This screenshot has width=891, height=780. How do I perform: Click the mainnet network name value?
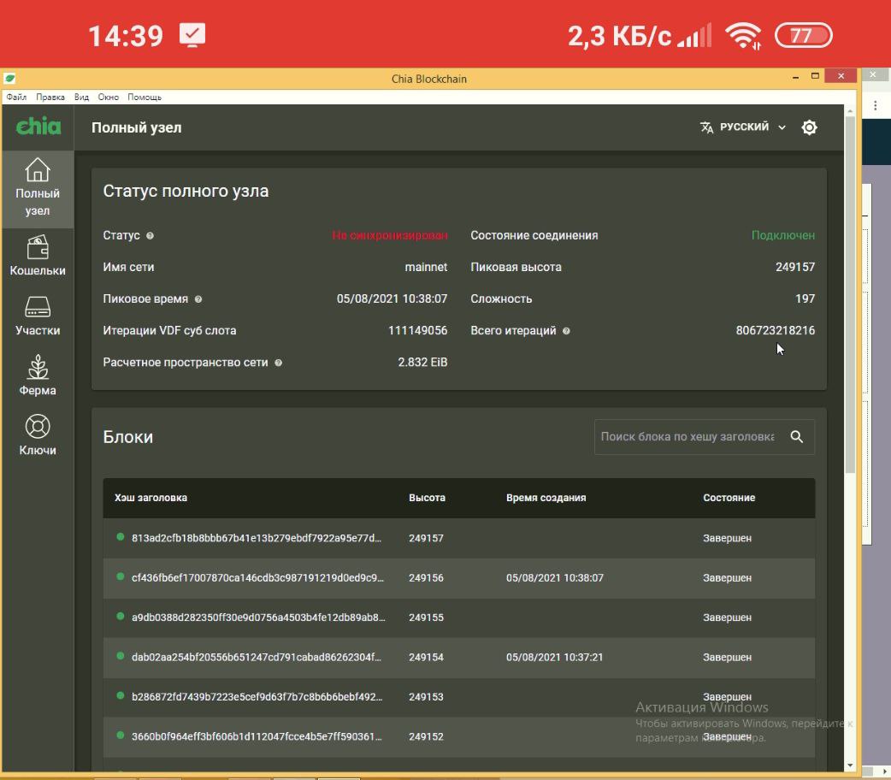point(426,267)
